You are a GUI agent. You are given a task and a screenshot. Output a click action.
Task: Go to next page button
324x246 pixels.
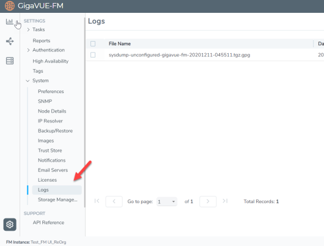[x=208, y=201]
